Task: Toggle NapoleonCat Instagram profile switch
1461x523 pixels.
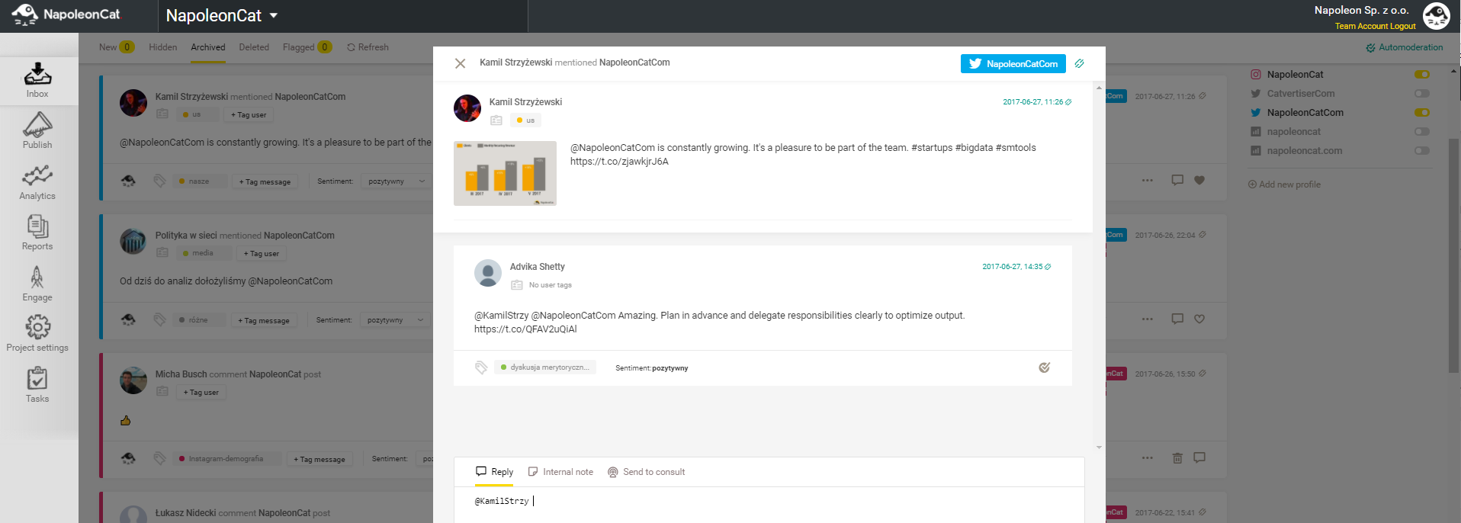Action: (1421, 75)
